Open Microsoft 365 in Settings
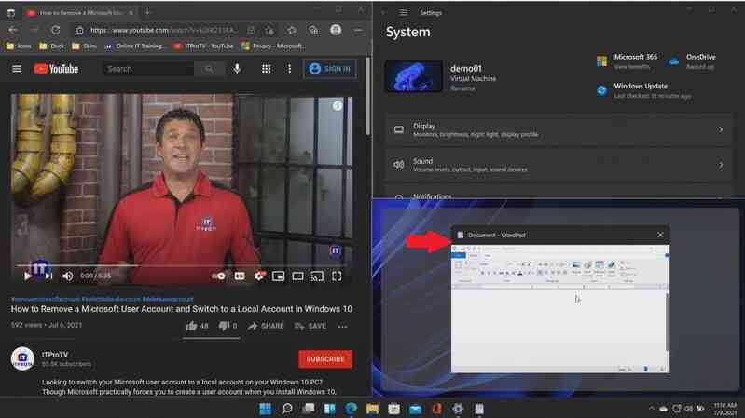745x418 pixels. pos(628,61)
